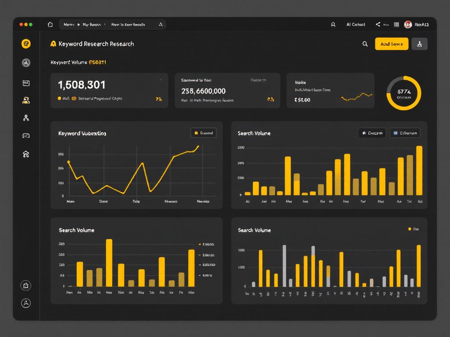Image resolution: width=450 pixels, height=337 pixels.
Task: Select the single person icon in sidebar
Action: (x=26, y=117)
